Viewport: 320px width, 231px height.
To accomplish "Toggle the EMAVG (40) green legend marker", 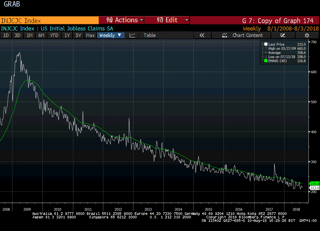I will pyautogui.click(x=266, y=62).
